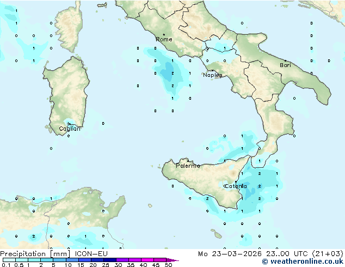
Task: Click the 'Mo 23-03-2026' date text
Action: click(x=230, y=254)
